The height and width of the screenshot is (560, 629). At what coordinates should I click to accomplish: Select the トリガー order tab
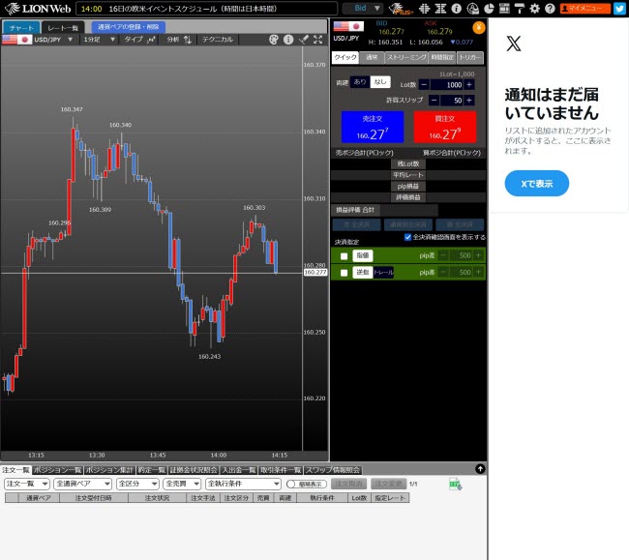click(x=470, y=58)
